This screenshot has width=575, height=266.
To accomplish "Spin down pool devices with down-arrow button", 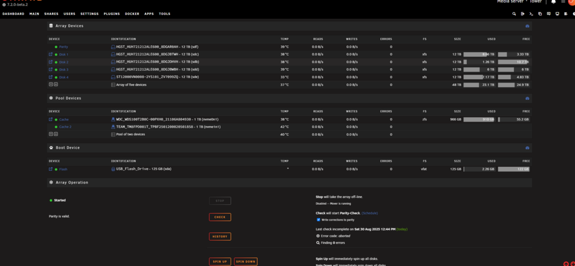I will (x=51, y=134).
